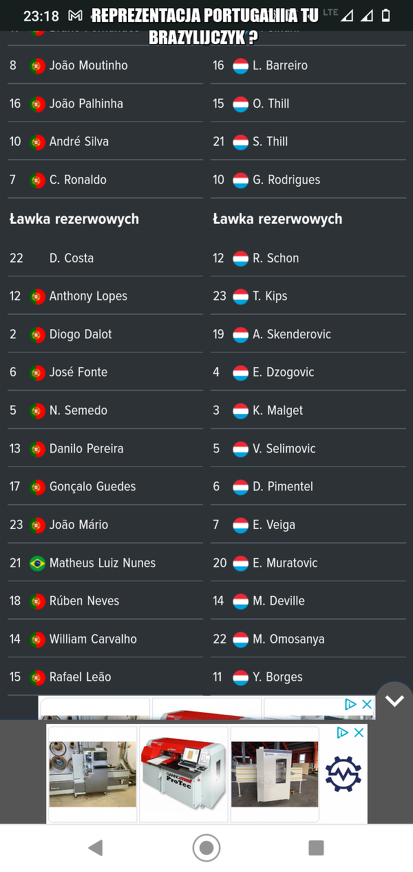This screenshot has height=872, width=413.
Task: Select Luxembourg goalkeeper R. Schon
Action: point(275,258)
